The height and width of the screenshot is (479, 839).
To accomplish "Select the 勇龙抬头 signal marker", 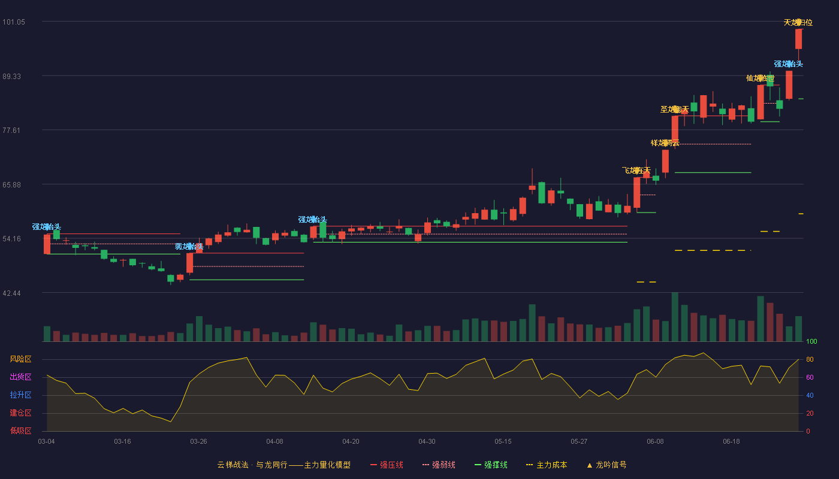I will tap(189, 247).
